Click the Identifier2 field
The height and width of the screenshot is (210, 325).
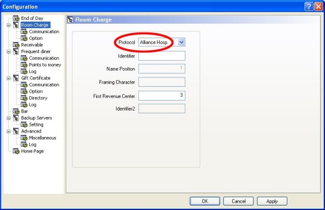click(x=161, y=109)
